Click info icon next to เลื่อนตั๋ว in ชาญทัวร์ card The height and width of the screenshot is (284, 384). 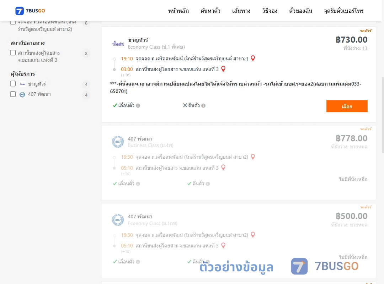point(138,106)
